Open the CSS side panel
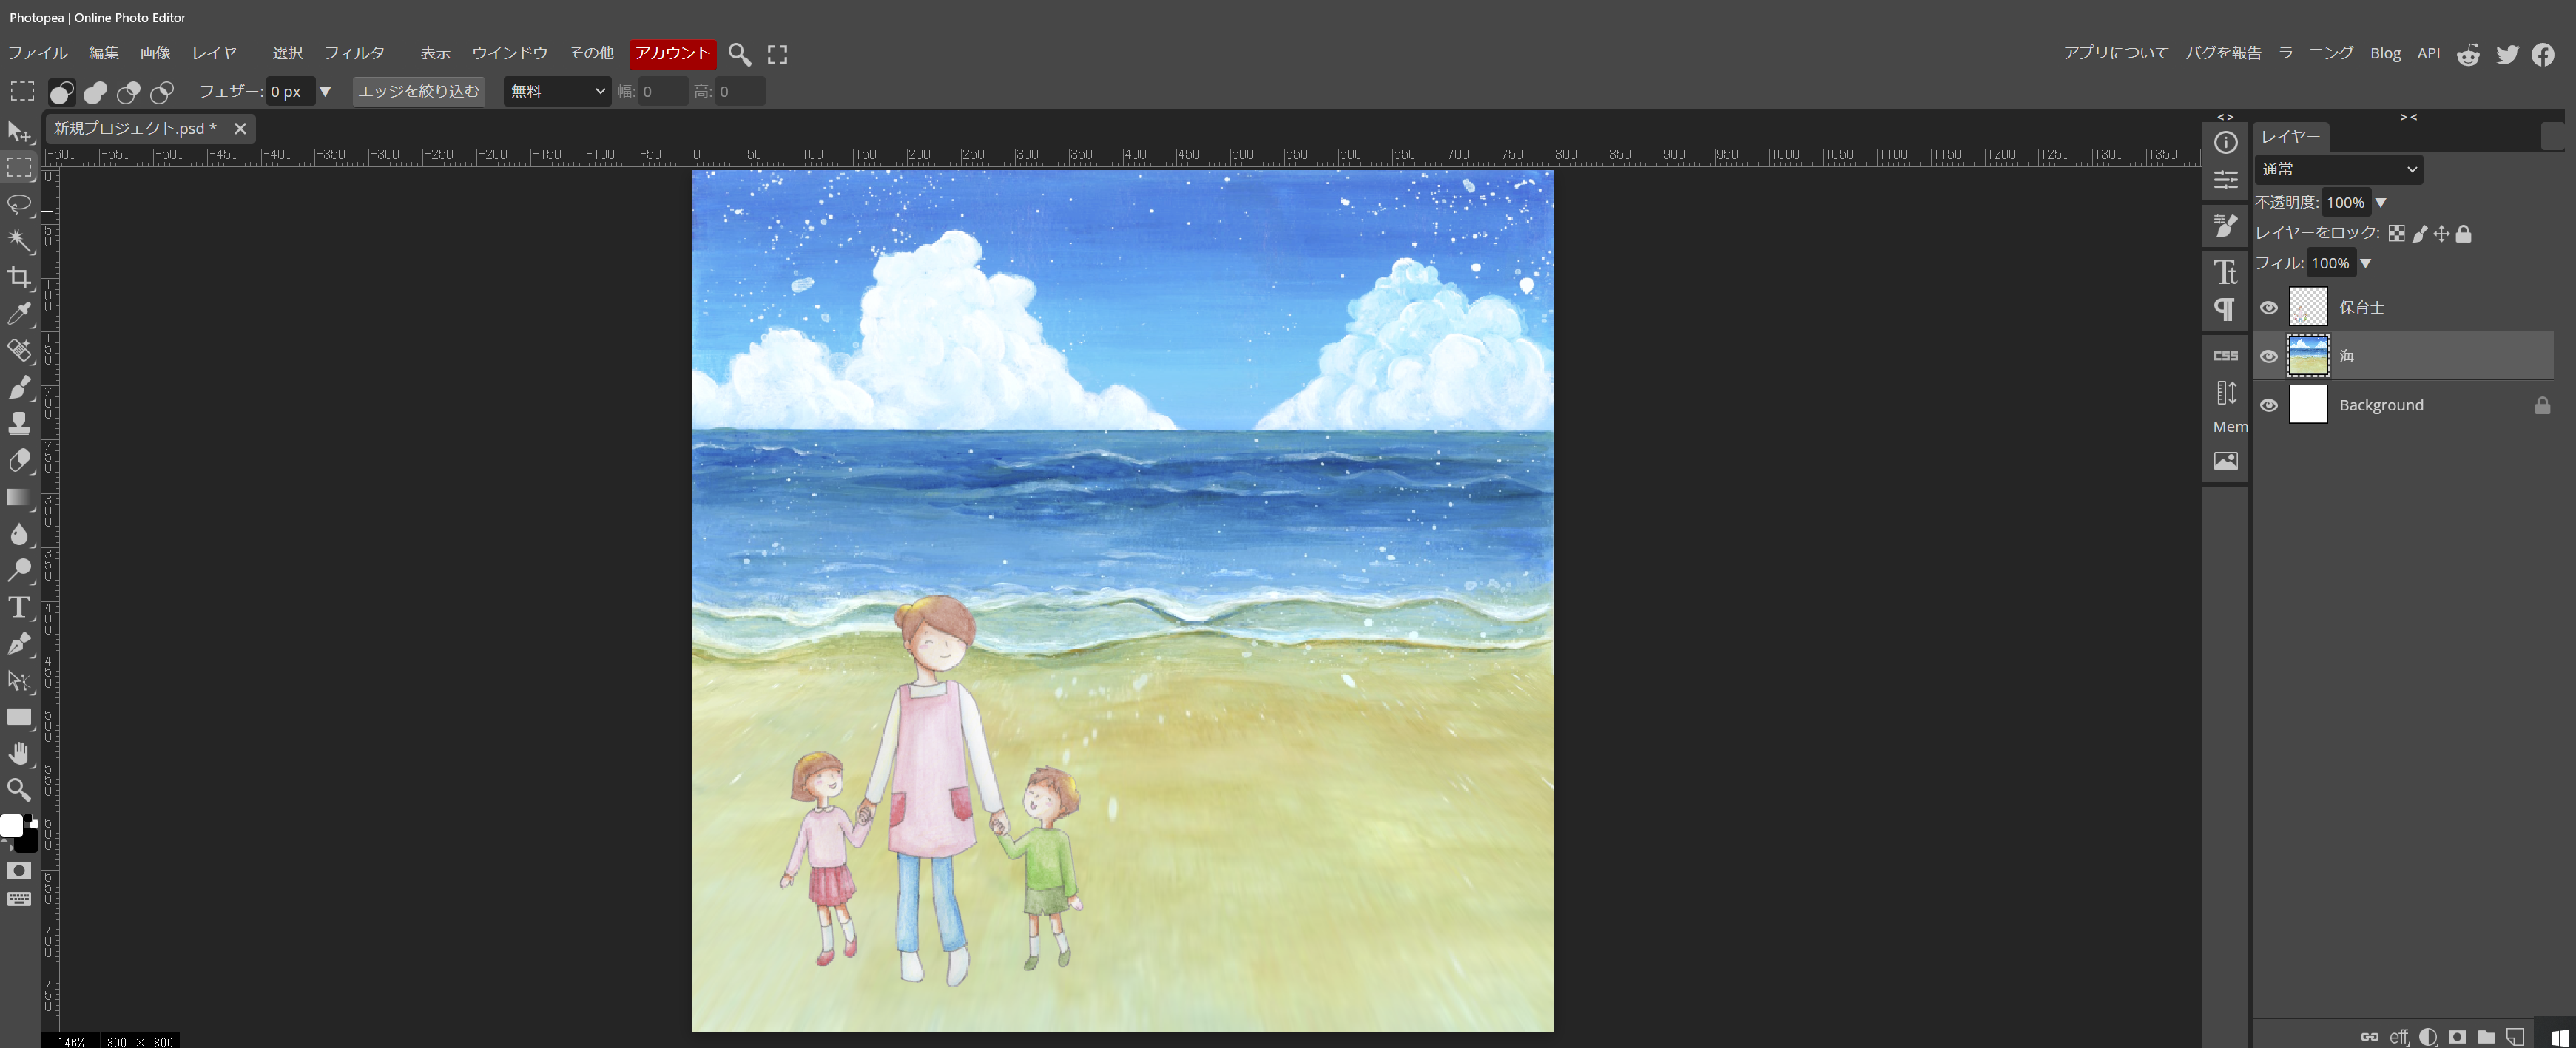 (x=2225, y=355)
